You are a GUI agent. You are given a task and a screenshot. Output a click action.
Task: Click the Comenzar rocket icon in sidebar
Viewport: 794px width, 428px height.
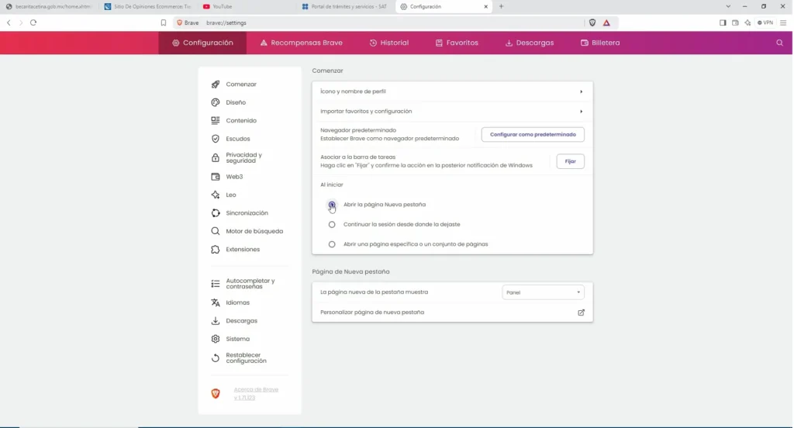[216, 84]
